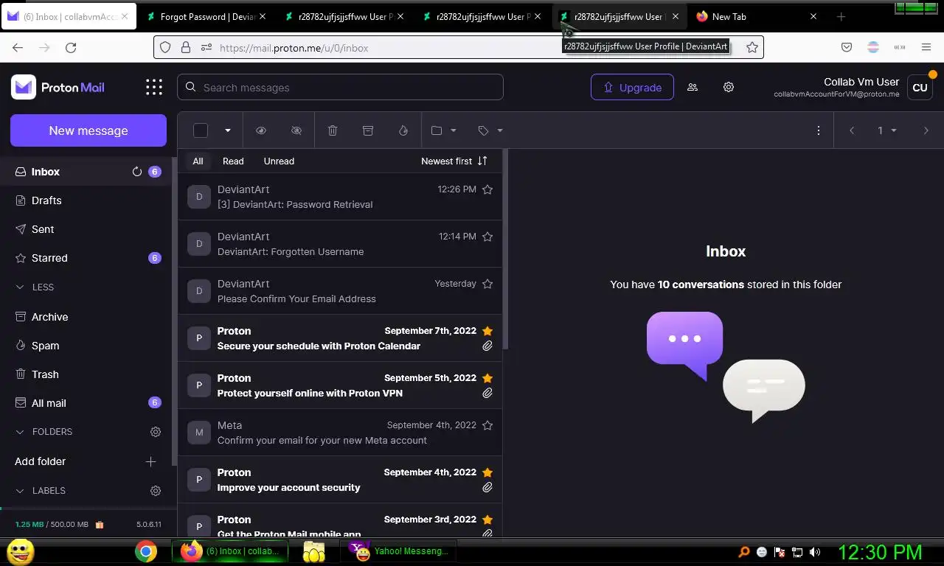The width and height of the screenshot is (944, 566).
Task: Go to next page arrow
Action: (x=926, y=130)
